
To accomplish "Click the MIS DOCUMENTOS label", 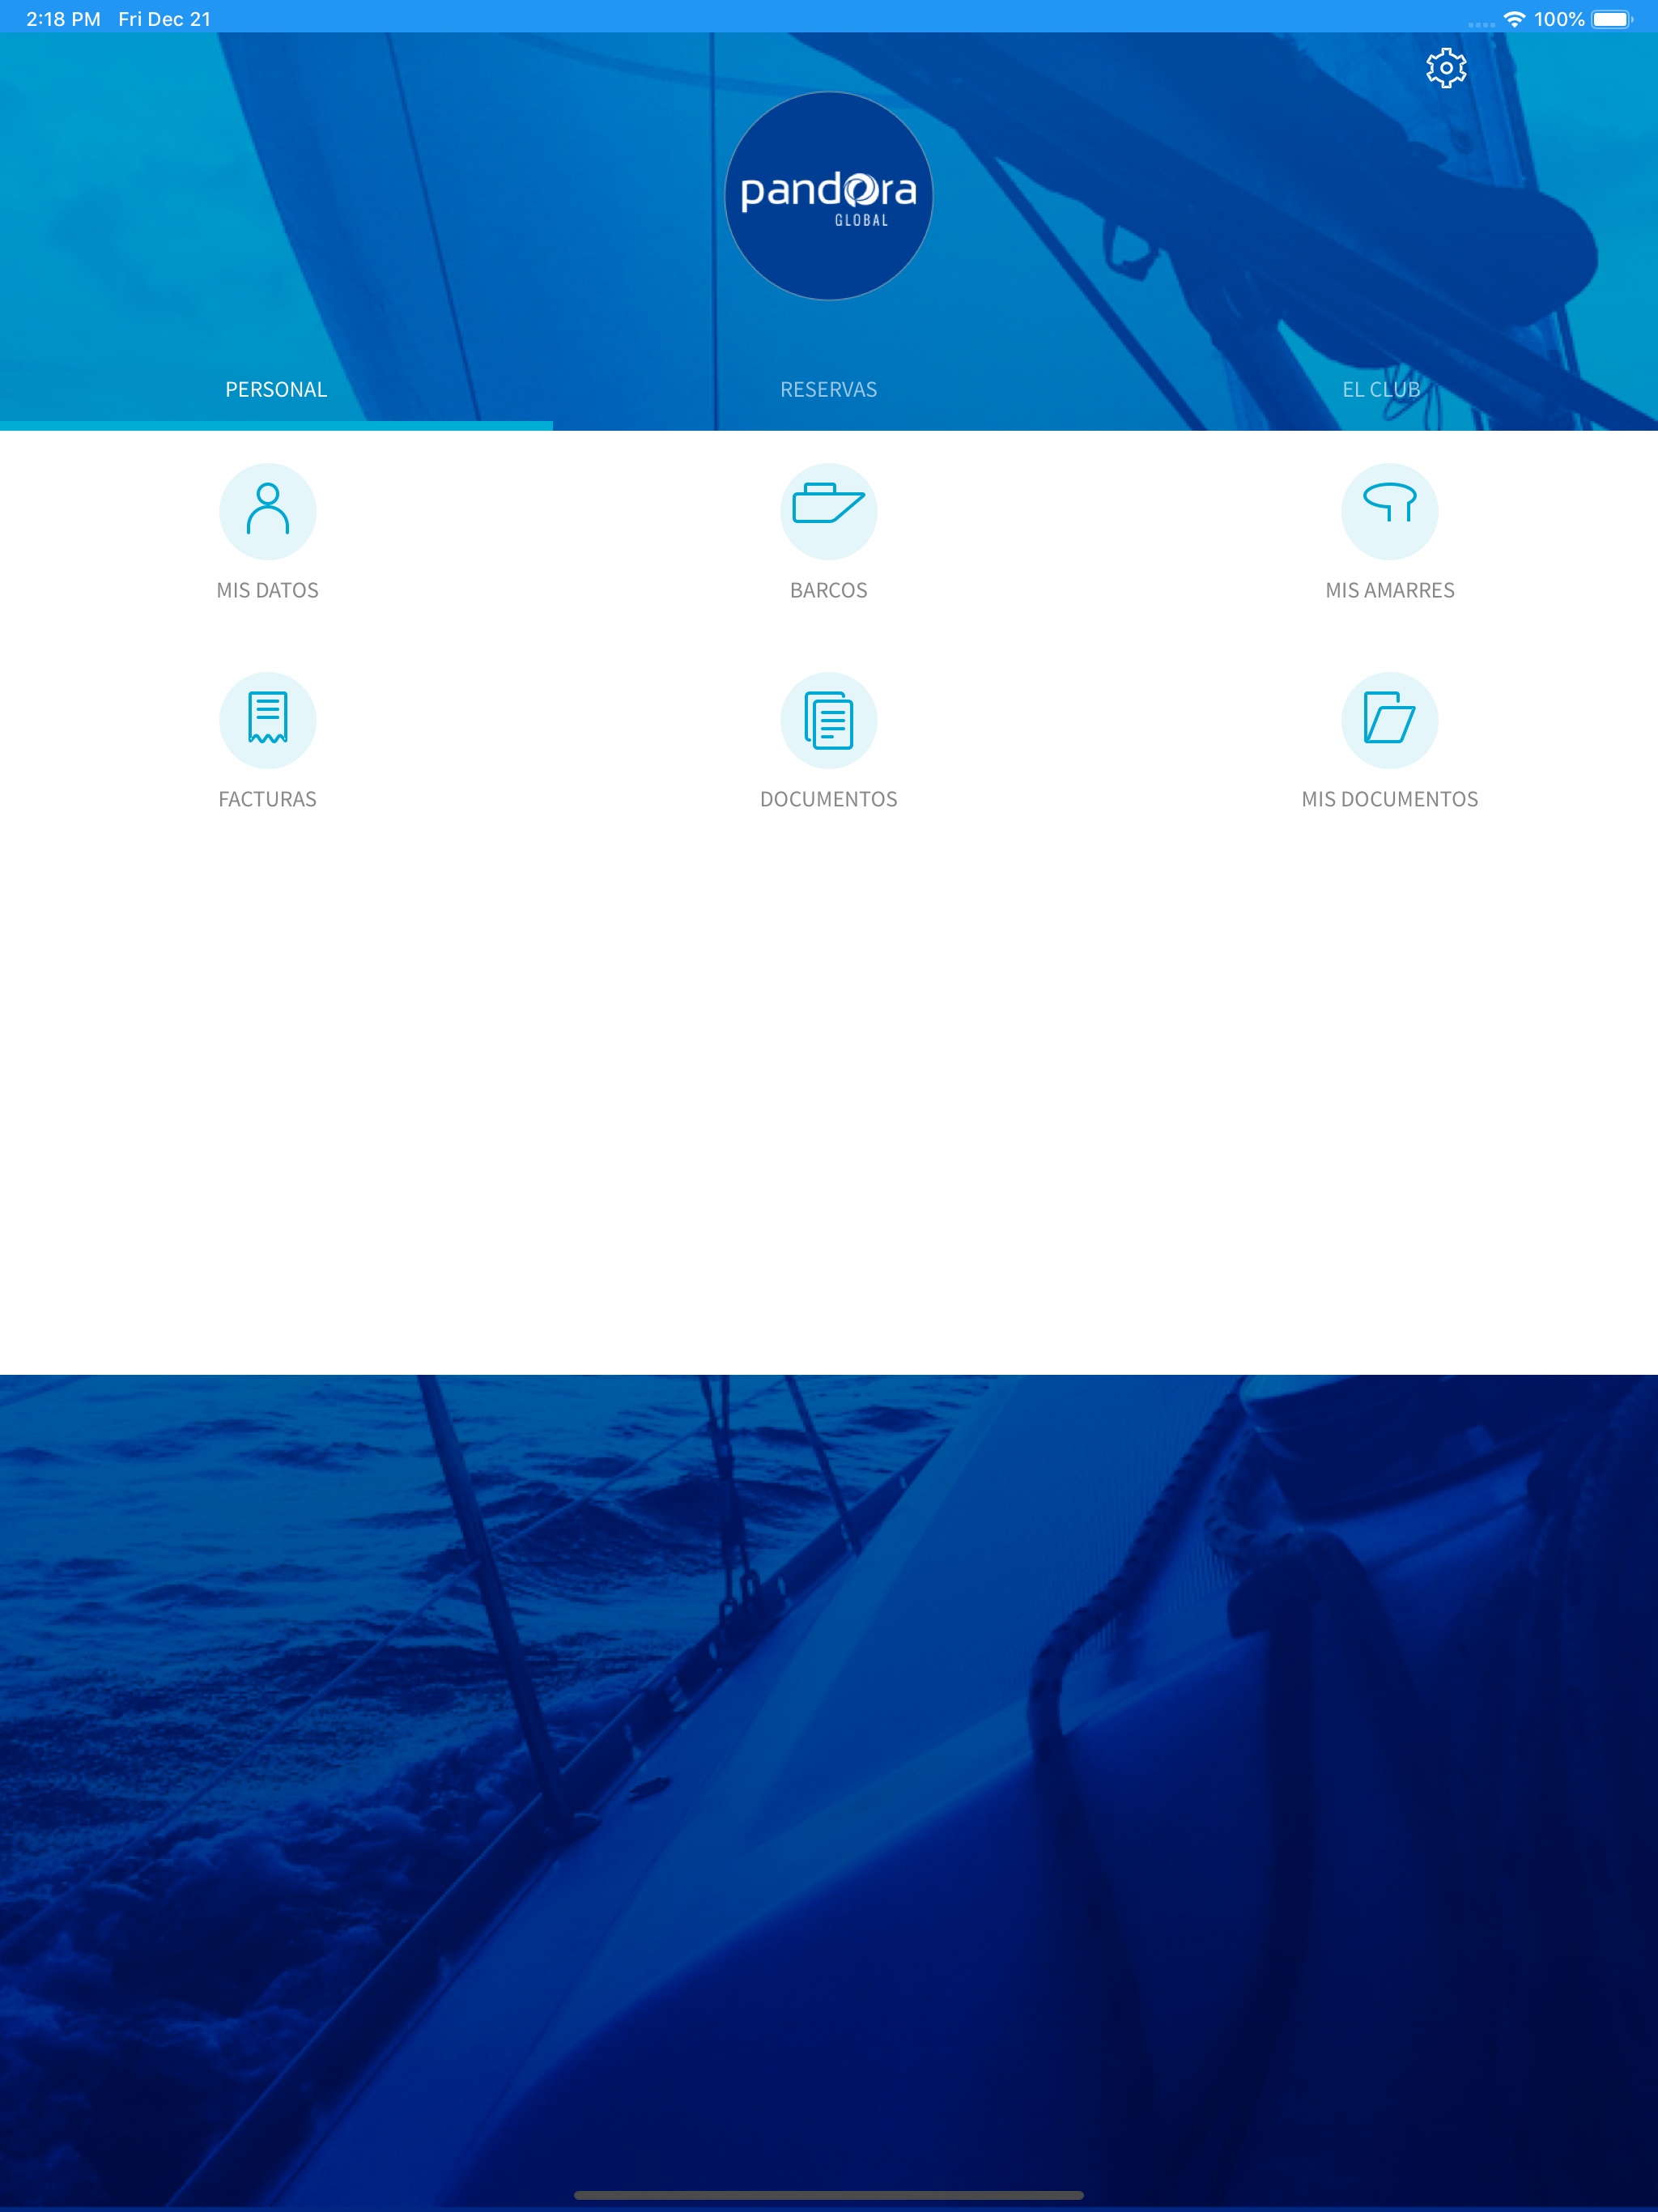I will (x=1389, y=800).
